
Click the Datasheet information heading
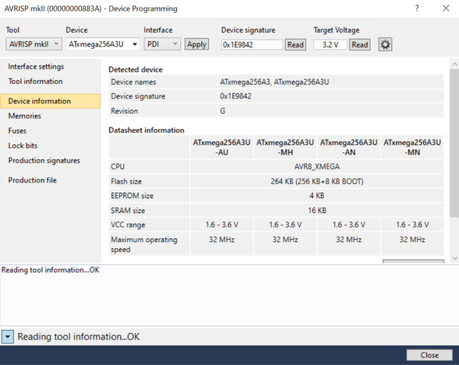[x=146, y=130]
